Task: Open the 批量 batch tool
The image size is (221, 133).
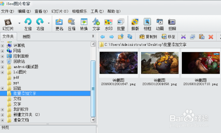Action: 121,24
